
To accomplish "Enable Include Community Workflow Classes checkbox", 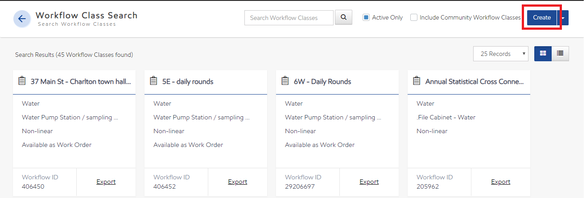I will point(414,18).
